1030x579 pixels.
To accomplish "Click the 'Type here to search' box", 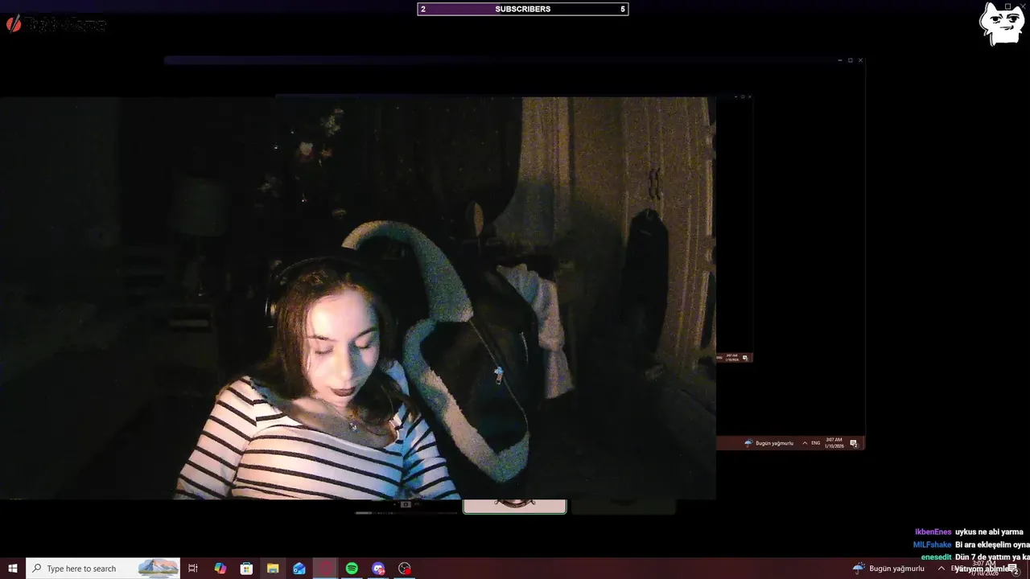I will (x=105, y=569).
